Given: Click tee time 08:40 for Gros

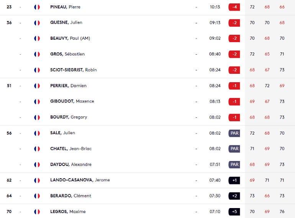Looking at the screenshot, I should (215, 54).
